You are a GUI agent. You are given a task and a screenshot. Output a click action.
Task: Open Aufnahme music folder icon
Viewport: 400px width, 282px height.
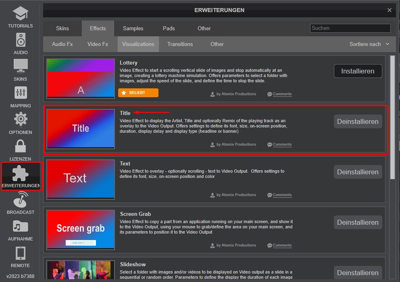21,226
